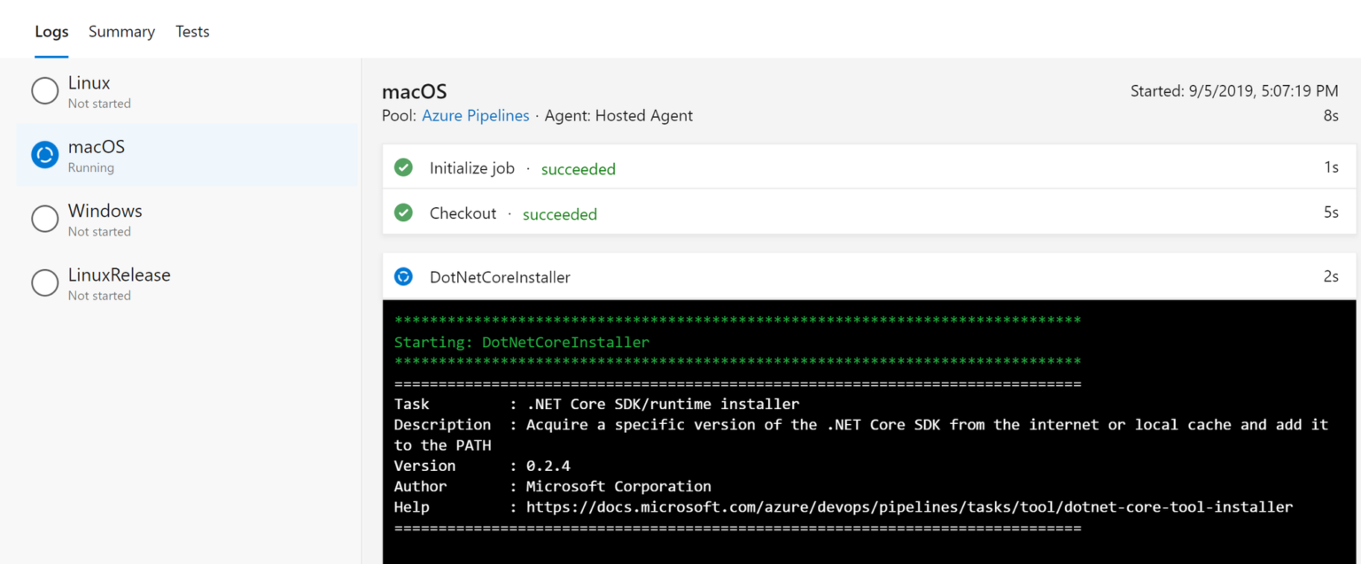Image resolution: width=1361 pixels, height=564 pixels.
Task: Click the DotNetCoreInstaller task icon
Action: pyautogui.click(x=403, y=276)
